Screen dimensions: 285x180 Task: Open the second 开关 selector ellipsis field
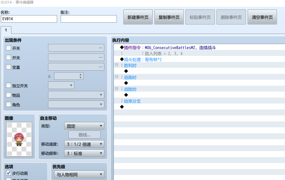[76, 57]
